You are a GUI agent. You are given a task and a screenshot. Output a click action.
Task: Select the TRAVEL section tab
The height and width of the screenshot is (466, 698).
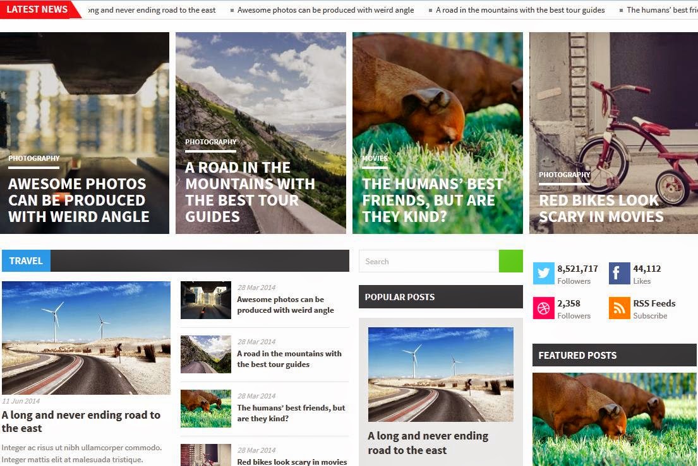point(26,261)
